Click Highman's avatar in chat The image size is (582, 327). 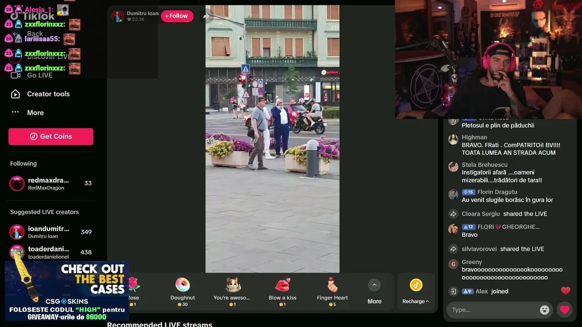453,139
